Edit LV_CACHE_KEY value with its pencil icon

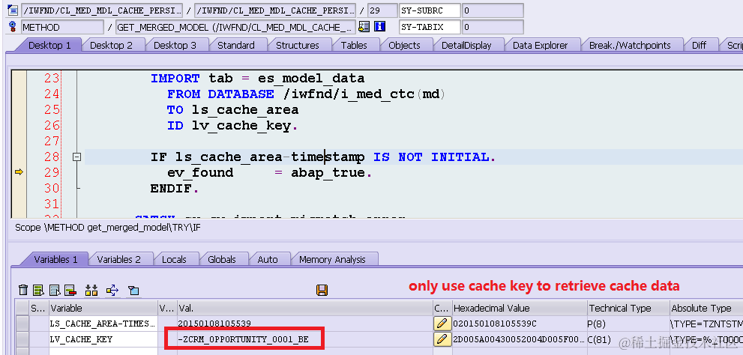pos(442,339)
